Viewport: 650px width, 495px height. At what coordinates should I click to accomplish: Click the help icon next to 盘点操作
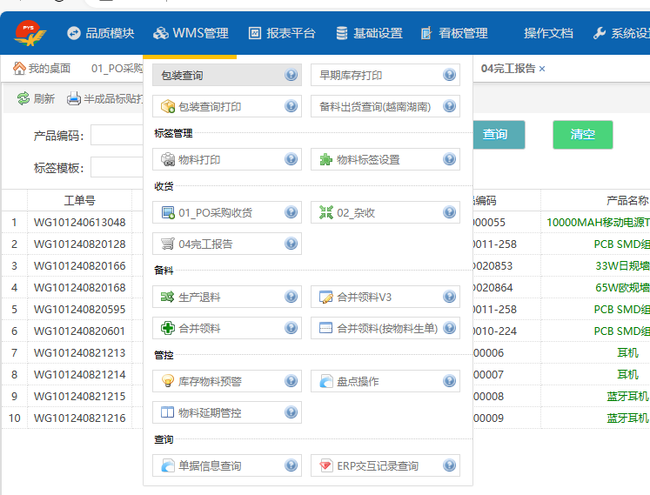(x=450, y=381)
